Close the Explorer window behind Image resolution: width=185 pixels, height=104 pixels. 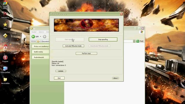point(143,28)
